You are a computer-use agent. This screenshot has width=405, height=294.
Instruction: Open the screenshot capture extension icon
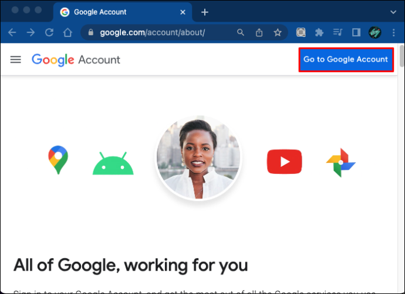[301, 32]
